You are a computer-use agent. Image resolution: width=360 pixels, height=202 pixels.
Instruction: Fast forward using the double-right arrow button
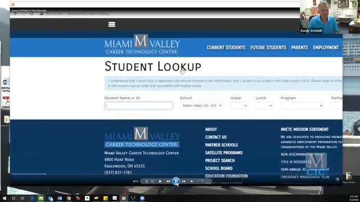[184, 181]
